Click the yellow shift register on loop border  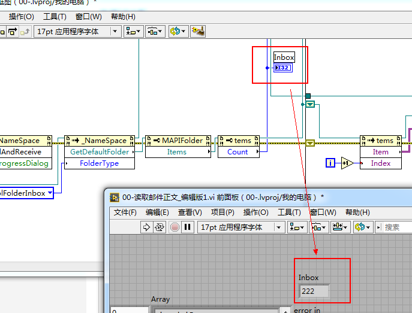(x=310, y=143)
